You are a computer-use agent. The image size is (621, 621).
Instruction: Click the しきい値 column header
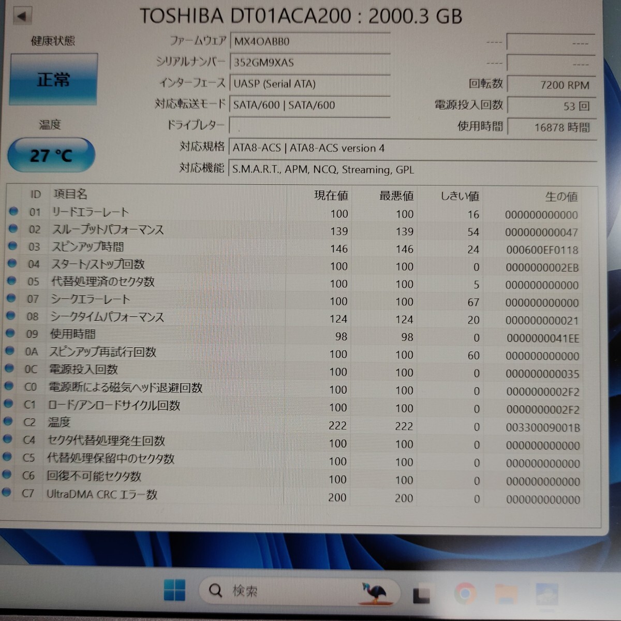point(460,196)
